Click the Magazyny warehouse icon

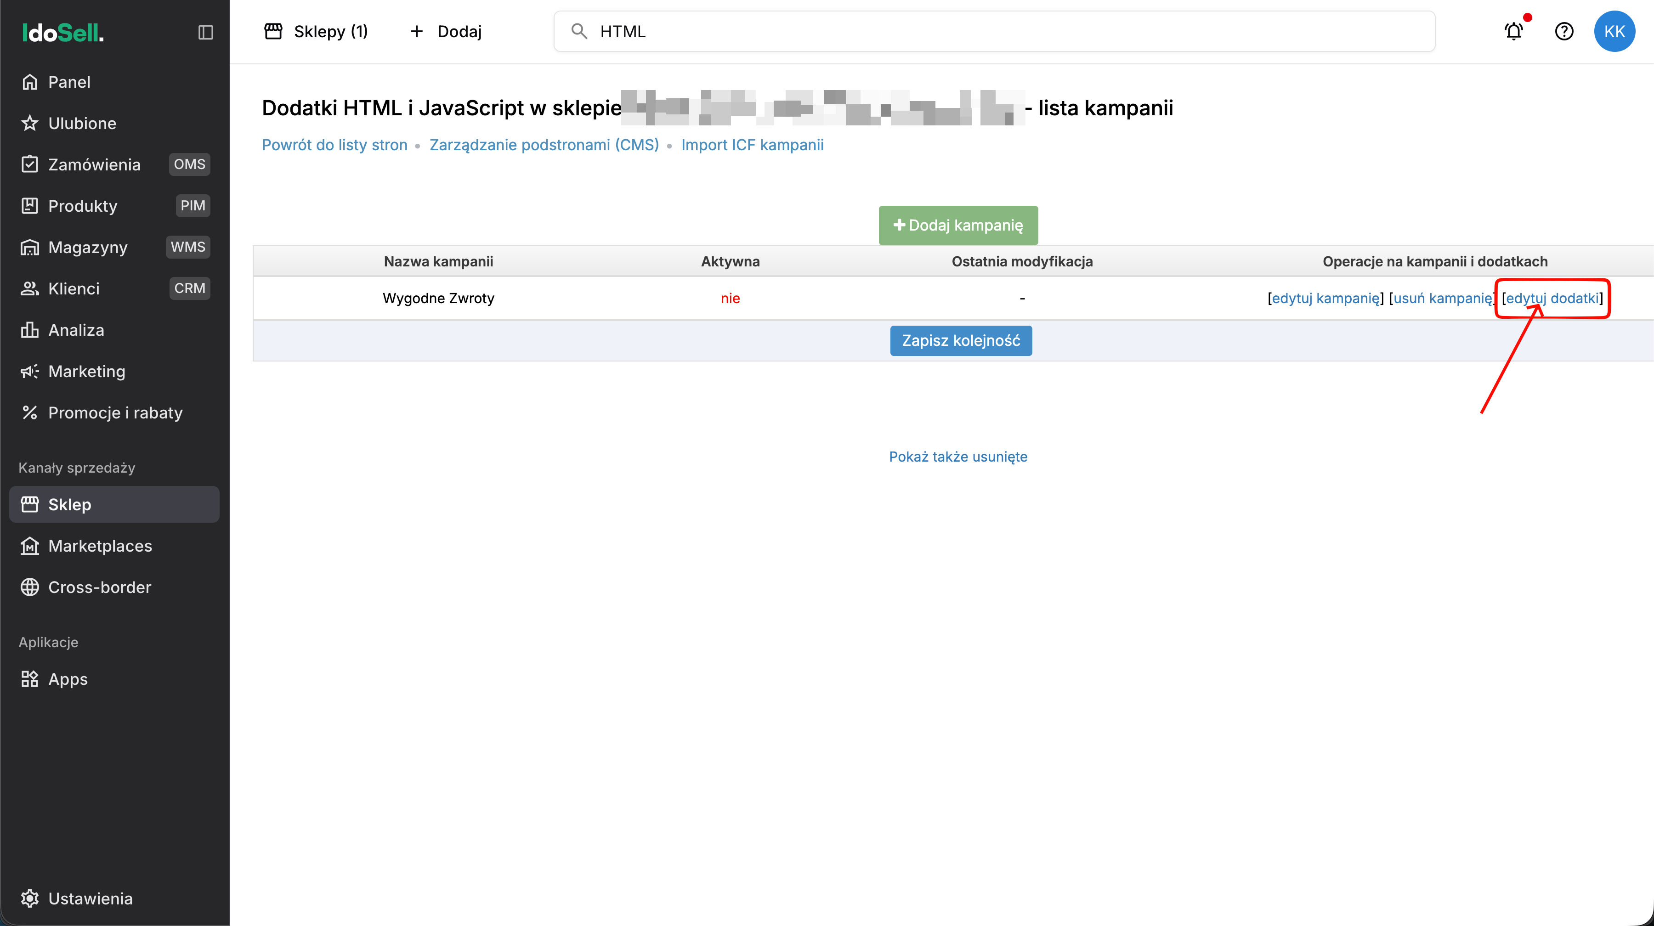pyautogui.click(x=29, y=247)
